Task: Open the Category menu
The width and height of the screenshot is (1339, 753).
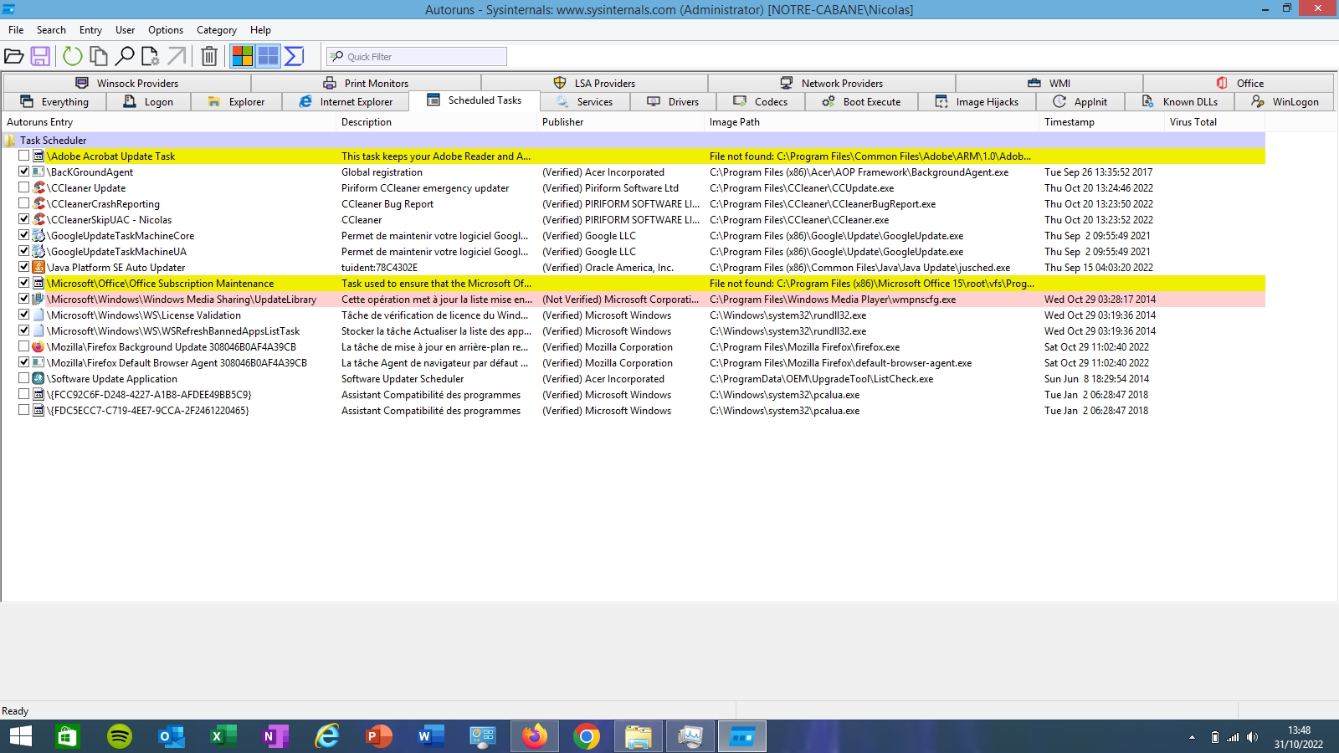Action: (216, 30)
